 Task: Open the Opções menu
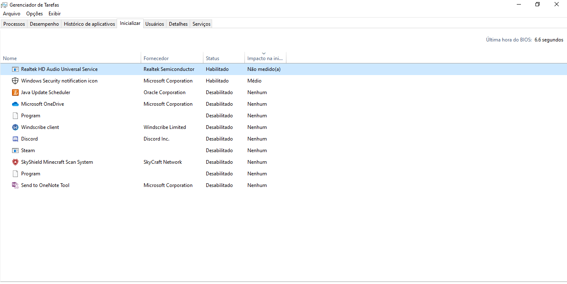pyautogui.click(x=34, y=14)
